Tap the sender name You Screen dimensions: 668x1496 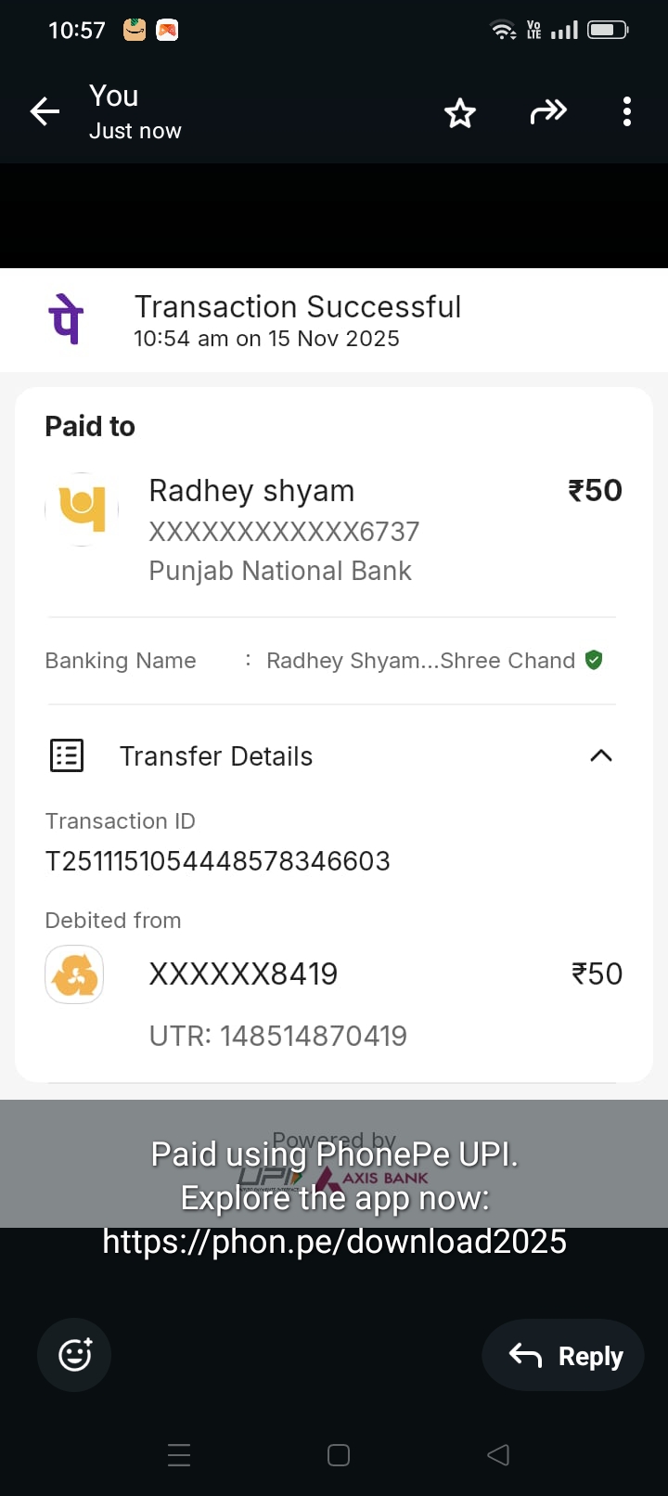pos(114,97)
